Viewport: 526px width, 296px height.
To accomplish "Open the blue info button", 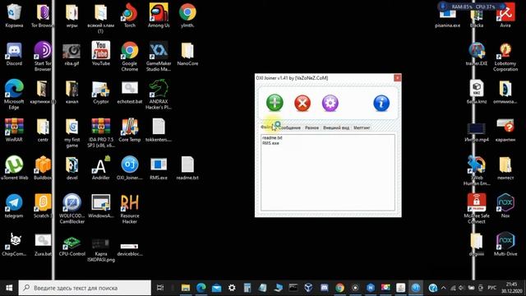I will pyautogui.click(x=381, y=103).
